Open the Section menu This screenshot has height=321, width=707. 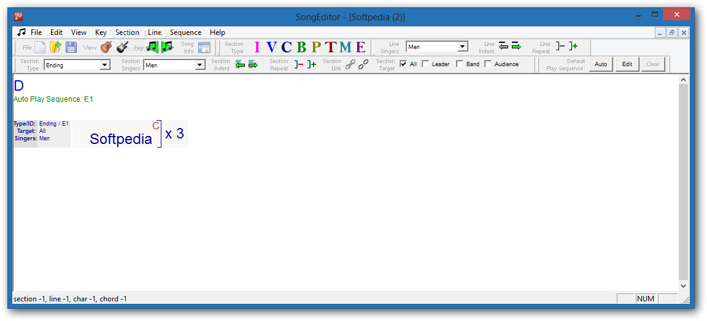[x=127, y=32]
